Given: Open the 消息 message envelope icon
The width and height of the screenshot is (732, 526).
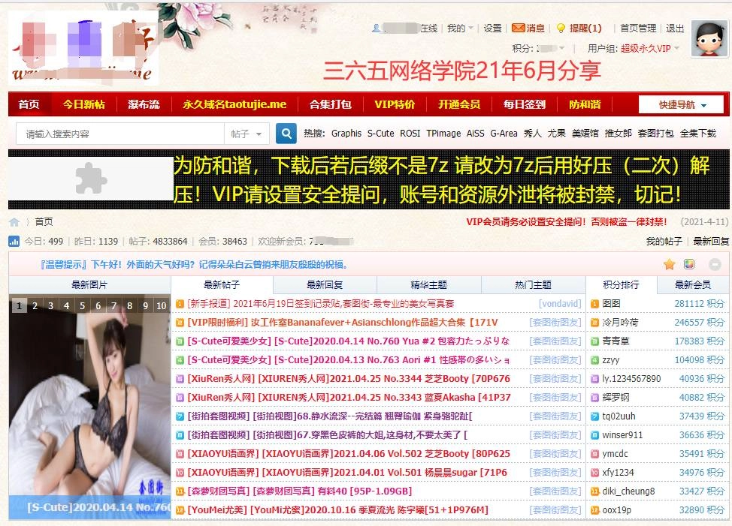Looking at the screenshot, I should point(518,28).
